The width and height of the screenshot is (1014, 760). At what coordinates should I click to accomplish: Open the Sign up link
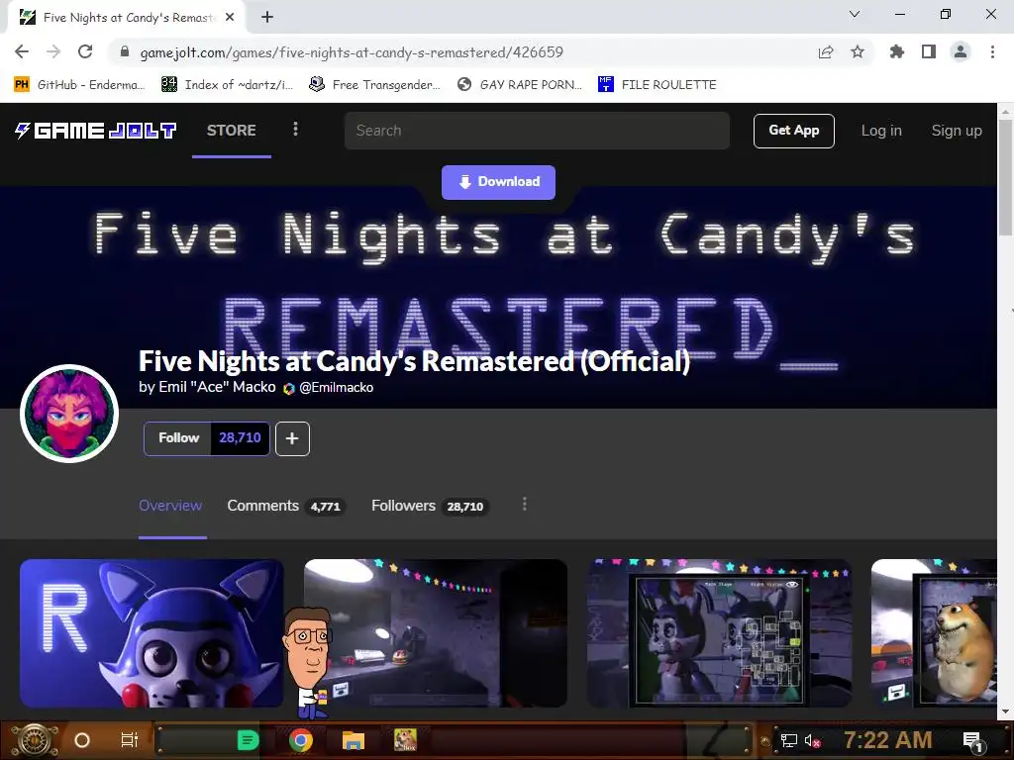(x=957, y=131)
